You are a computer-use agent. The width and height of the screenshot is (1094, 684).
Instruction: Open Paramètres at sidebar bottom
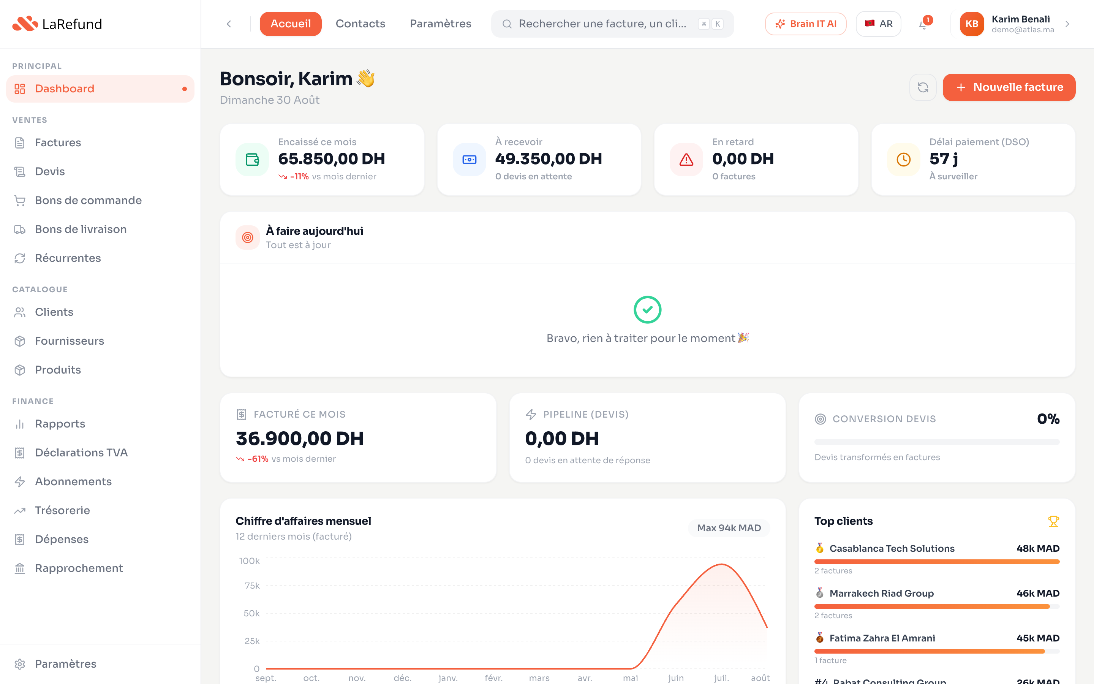point(100,664)
